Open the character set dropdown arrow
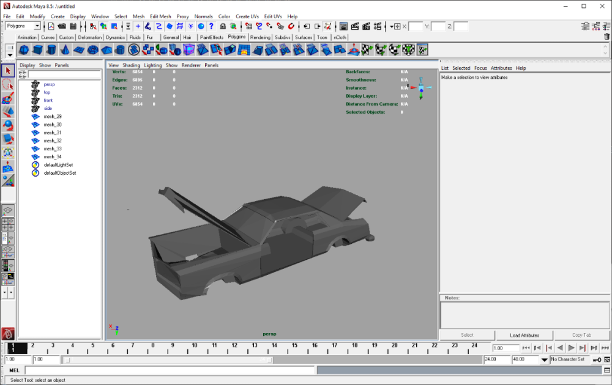 544,360
